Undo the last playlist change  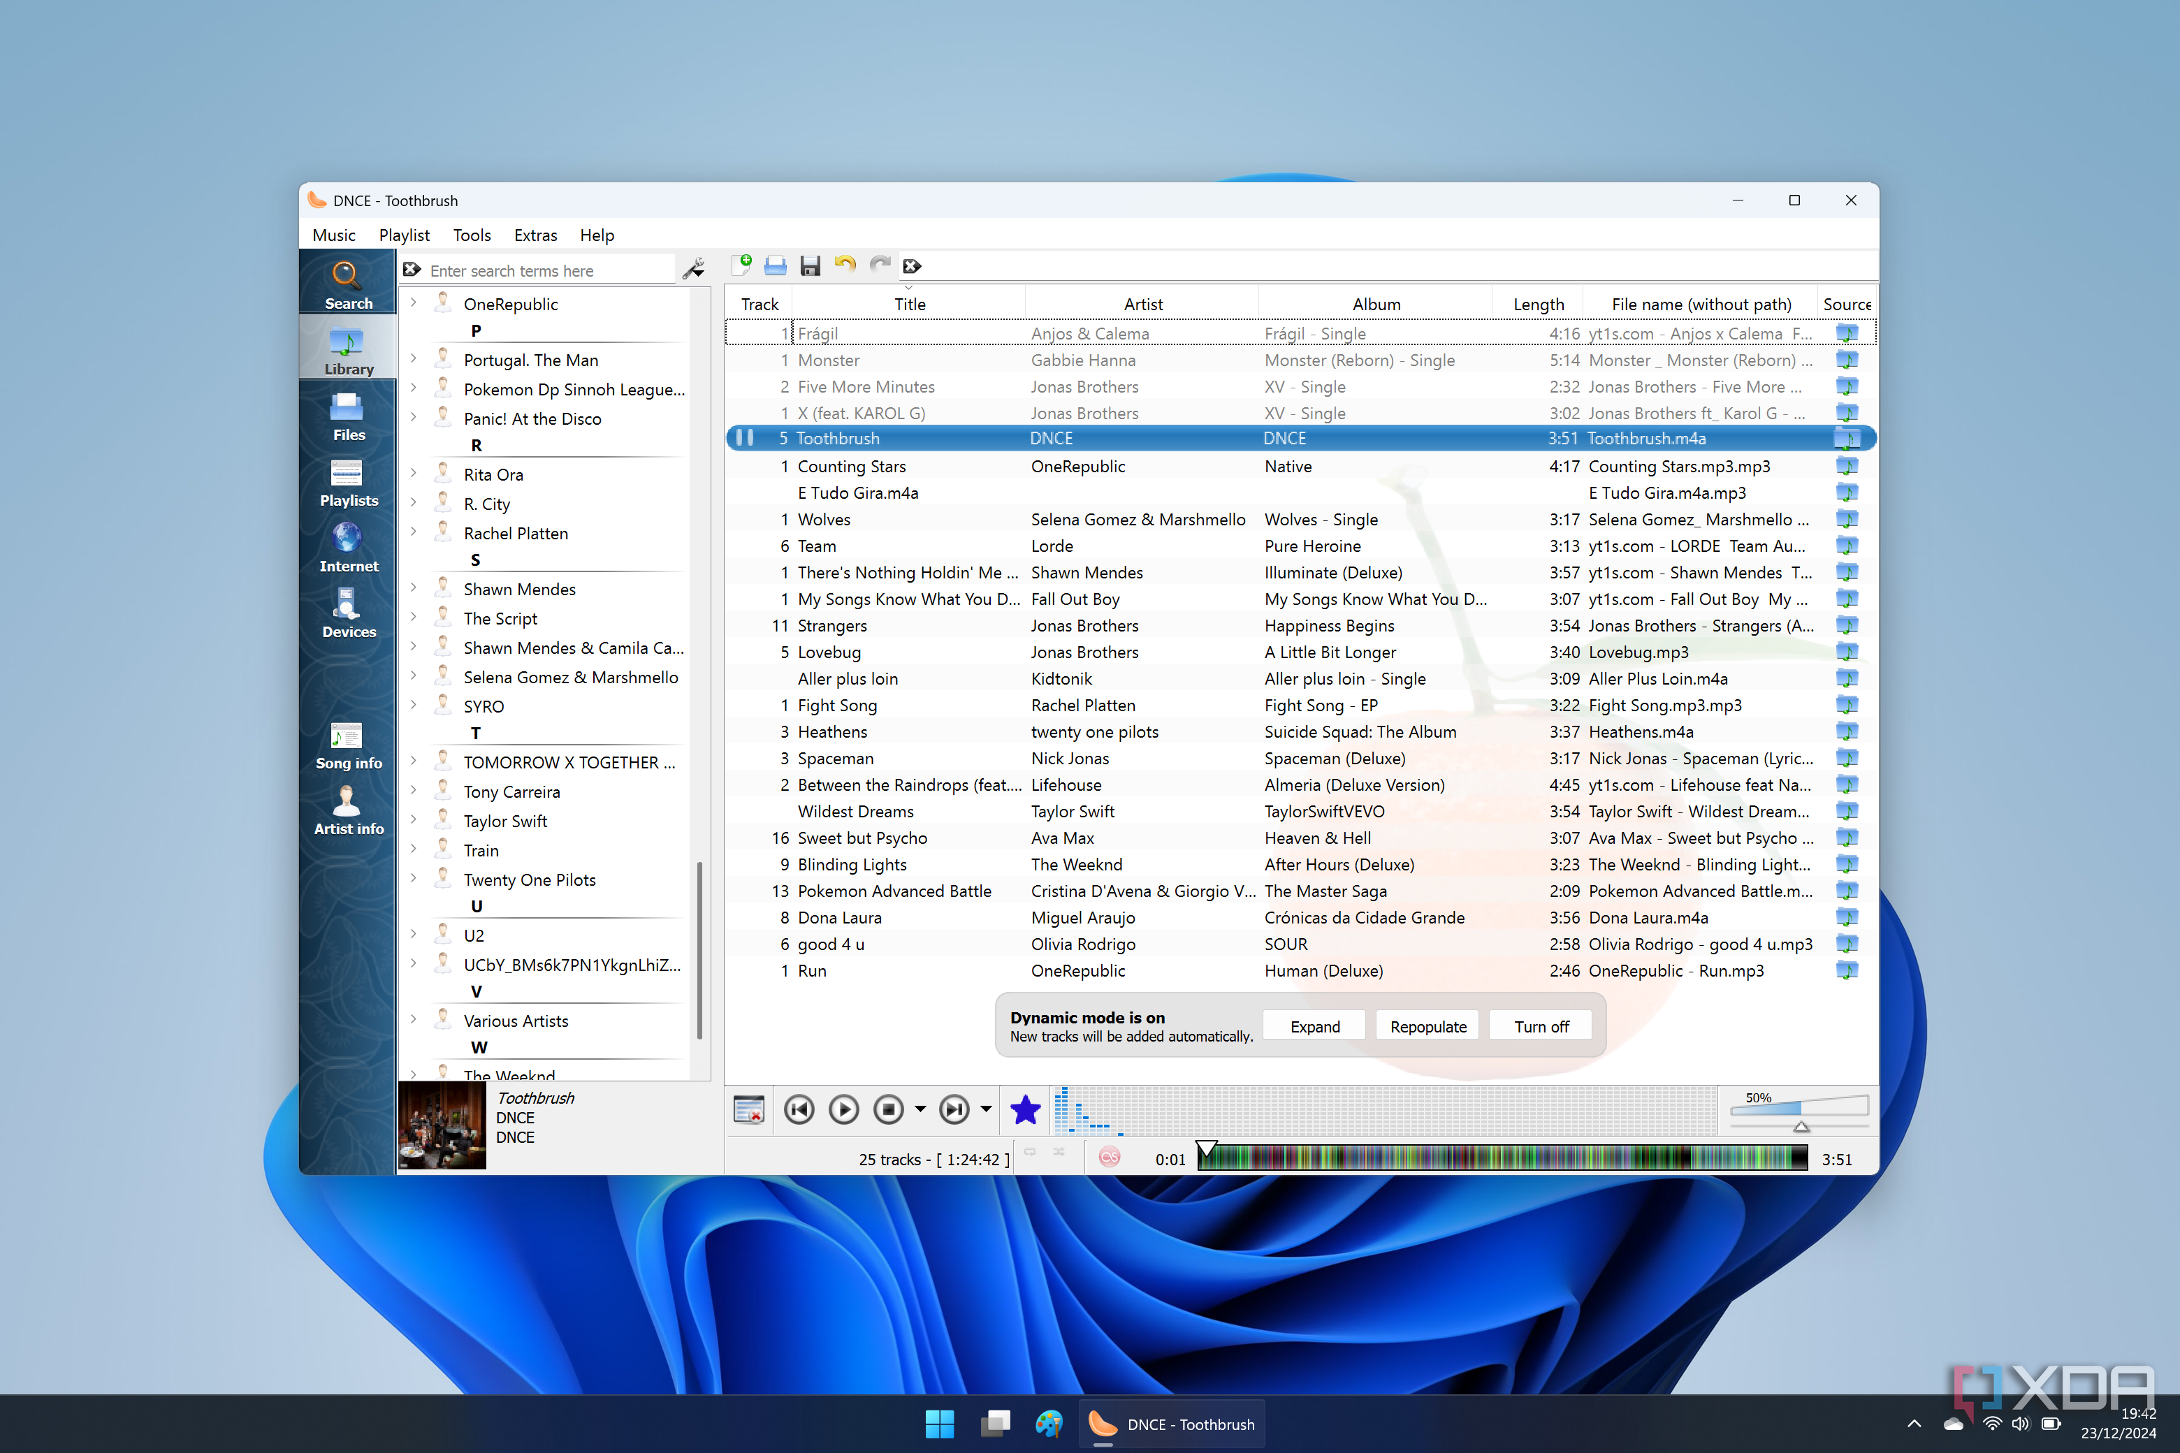[844, 265]
